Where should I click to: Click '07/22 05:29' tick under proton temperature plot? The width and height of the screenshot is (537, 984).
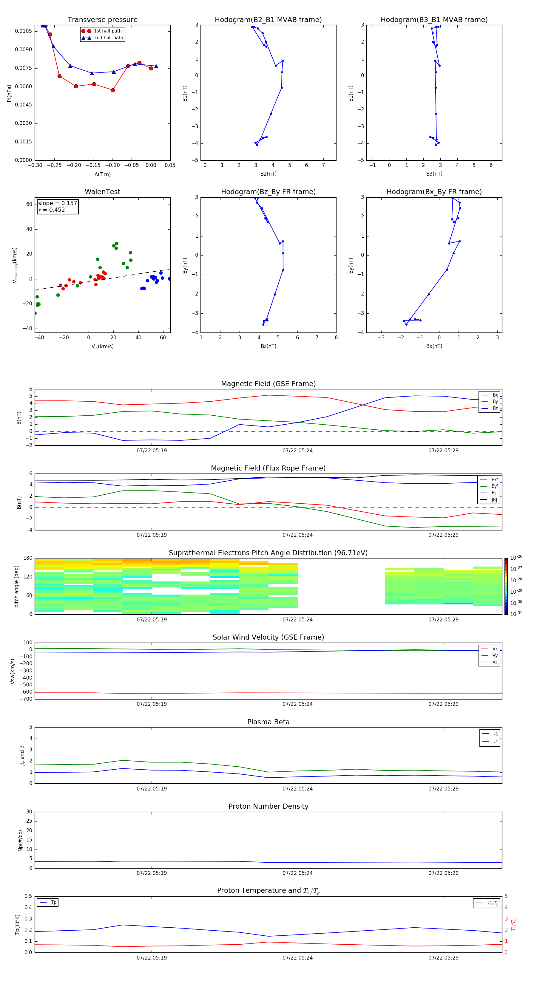tap(443, 958)
